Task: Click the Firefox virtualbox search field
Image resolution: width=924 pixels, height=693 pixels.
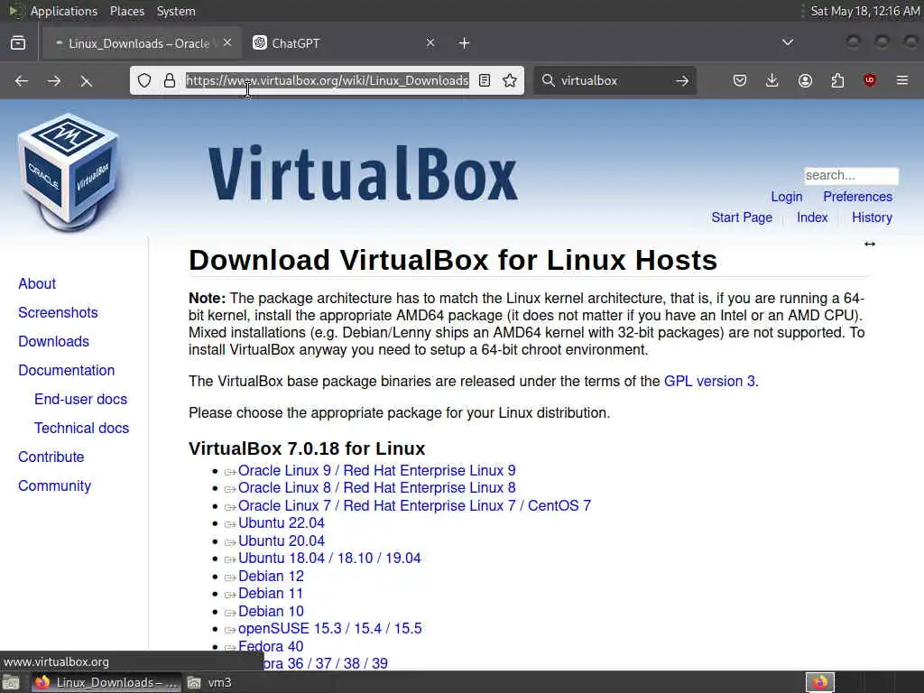Action: 614,80
